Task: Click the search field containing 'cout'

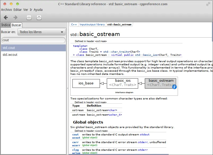Action: click(x=33, y=40)
